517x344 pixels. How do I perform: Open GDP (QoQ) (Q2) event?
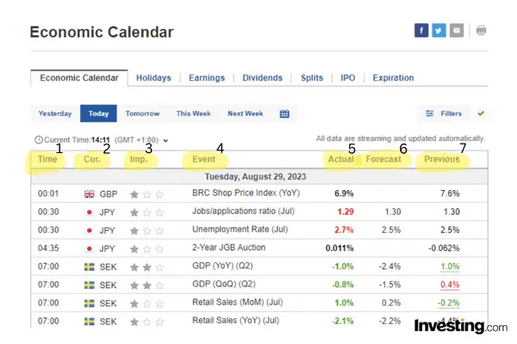coord(224,284)
